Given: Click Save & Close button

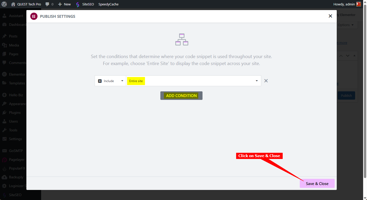Looking at the screenshot, I should 317,183.
